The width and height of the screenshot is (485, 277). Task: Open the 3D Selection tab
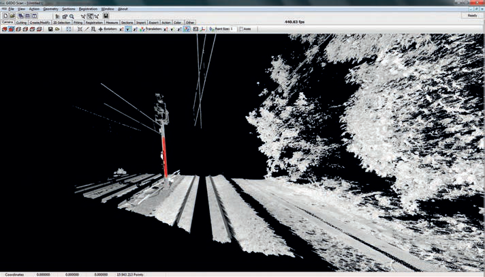coord(62,23)
